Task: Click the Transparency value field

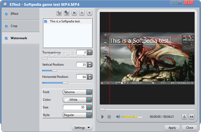Action: (x=81, y=52)
